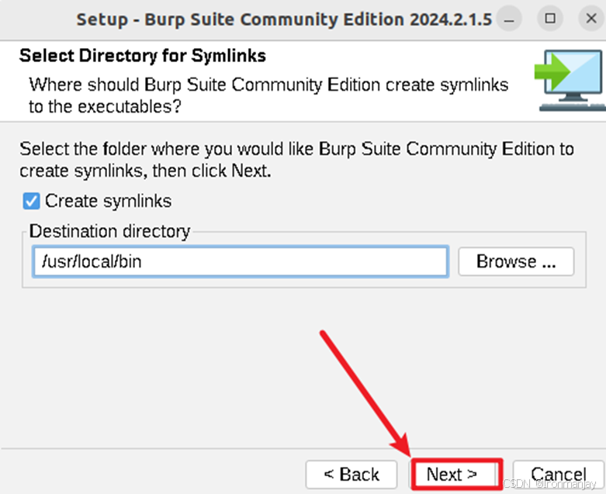Click the 'Where should Burp Suite' question text
The width and height of the screenshot is (606, 494).
(268, 95)
